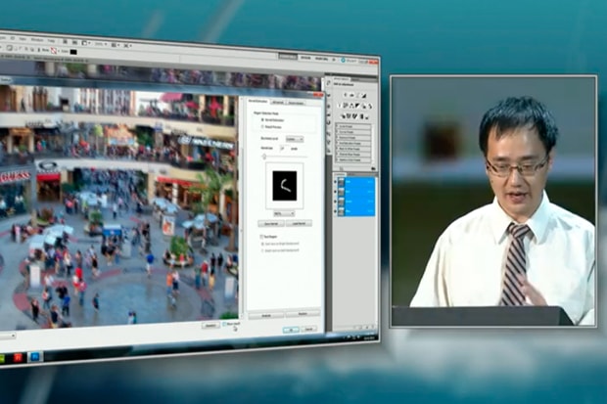Click the kernel size slider handle

point(264,157)
